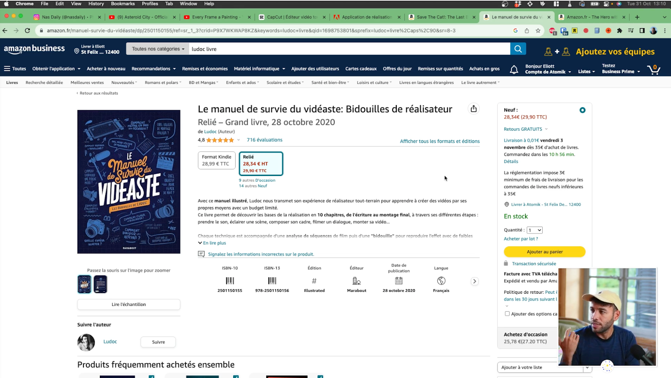Open Chrome three-dot menu
This screenshot has width=671, height=378.
665,31
